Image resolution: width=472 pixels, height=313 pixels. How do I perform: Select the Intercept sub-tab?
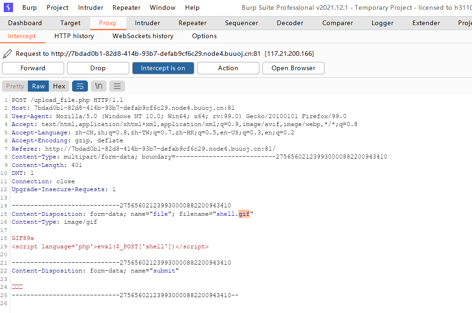pyautogui.click(x=22, y=36)
